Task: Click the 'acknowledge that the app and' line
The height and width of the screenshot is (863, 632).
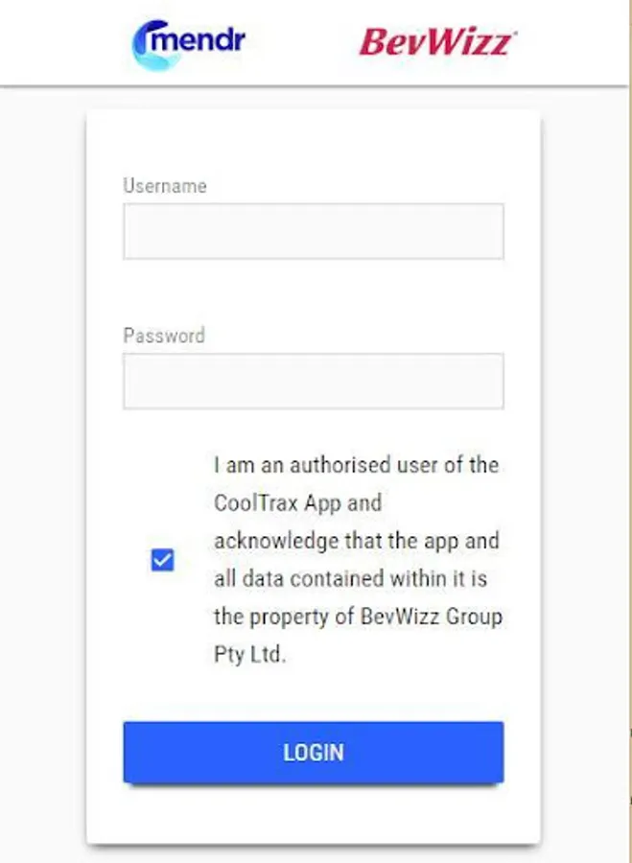Action: pyautogui.click(x=356, y=541)
